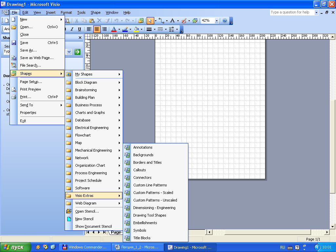Go to first page tab arrow
Image resolution: width=336 pixels, height=252 pixels.
(88, 232)
